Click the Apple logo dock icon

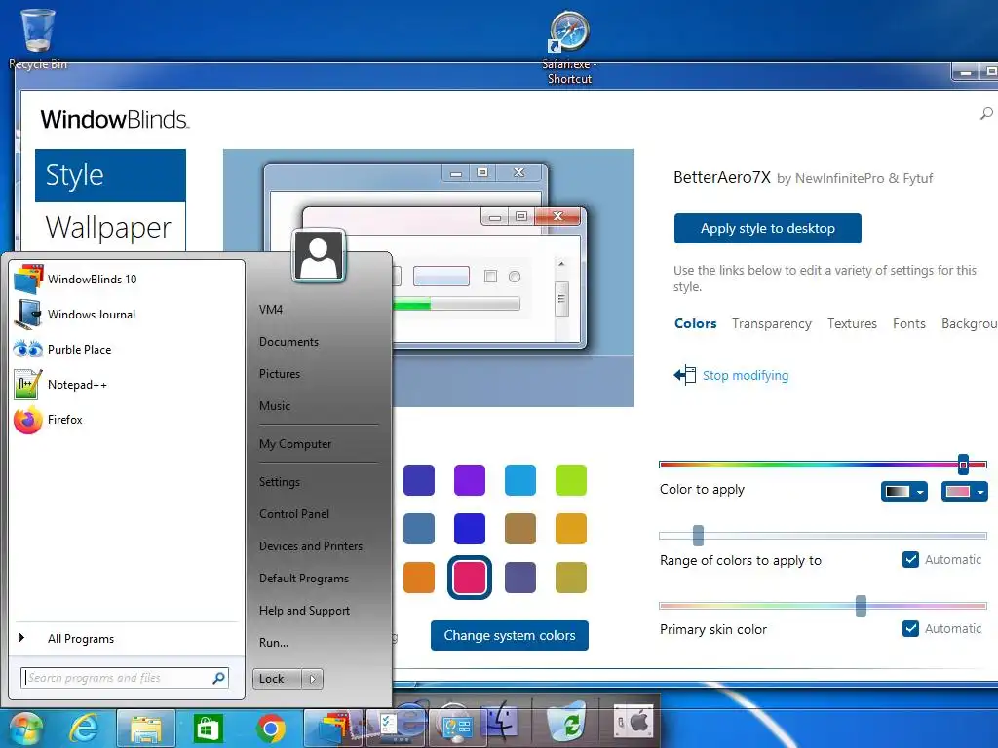[x=633, y=722]
